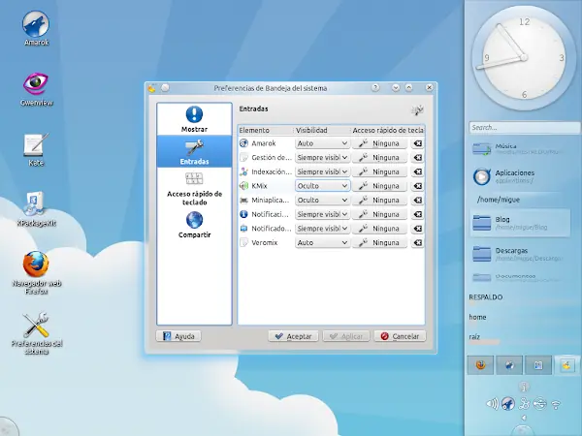Viewport: 582px width, 436px height.
Task: Click the dialog help question-mark button
Action: [x=375, y=88]
